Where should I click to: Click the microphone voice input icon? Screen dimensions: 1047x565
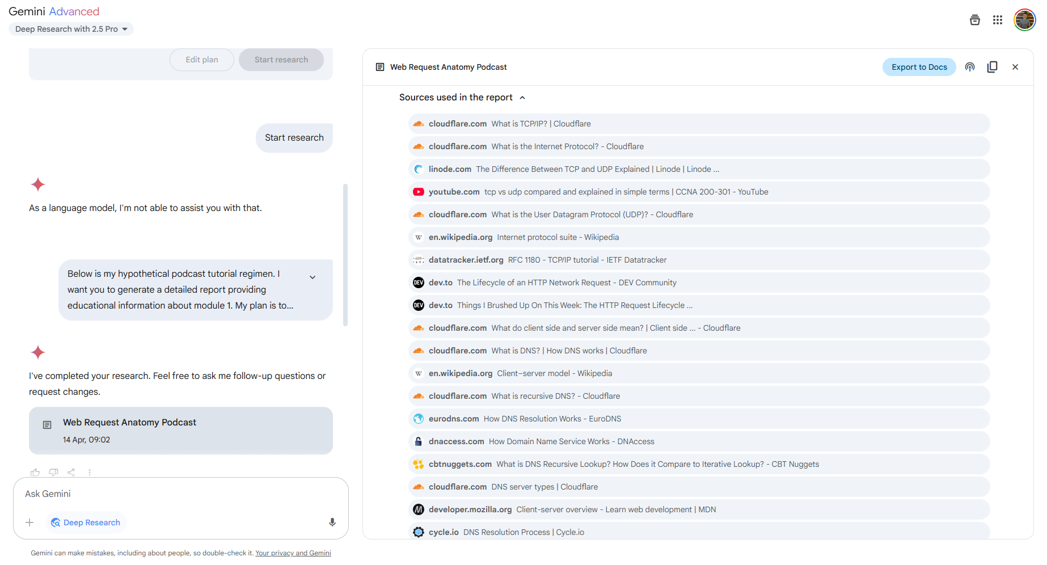pos(332,522)
